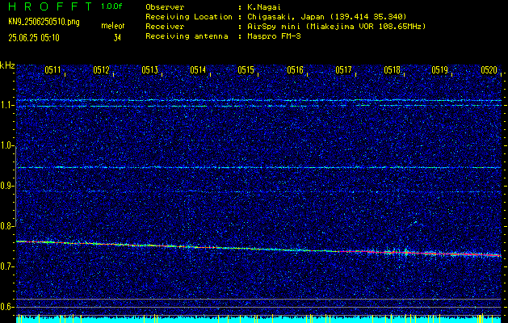The width and height of the screenshot is (508, 323).
Task: Click the 0515 time marker
Action: [x=246, y=70]
